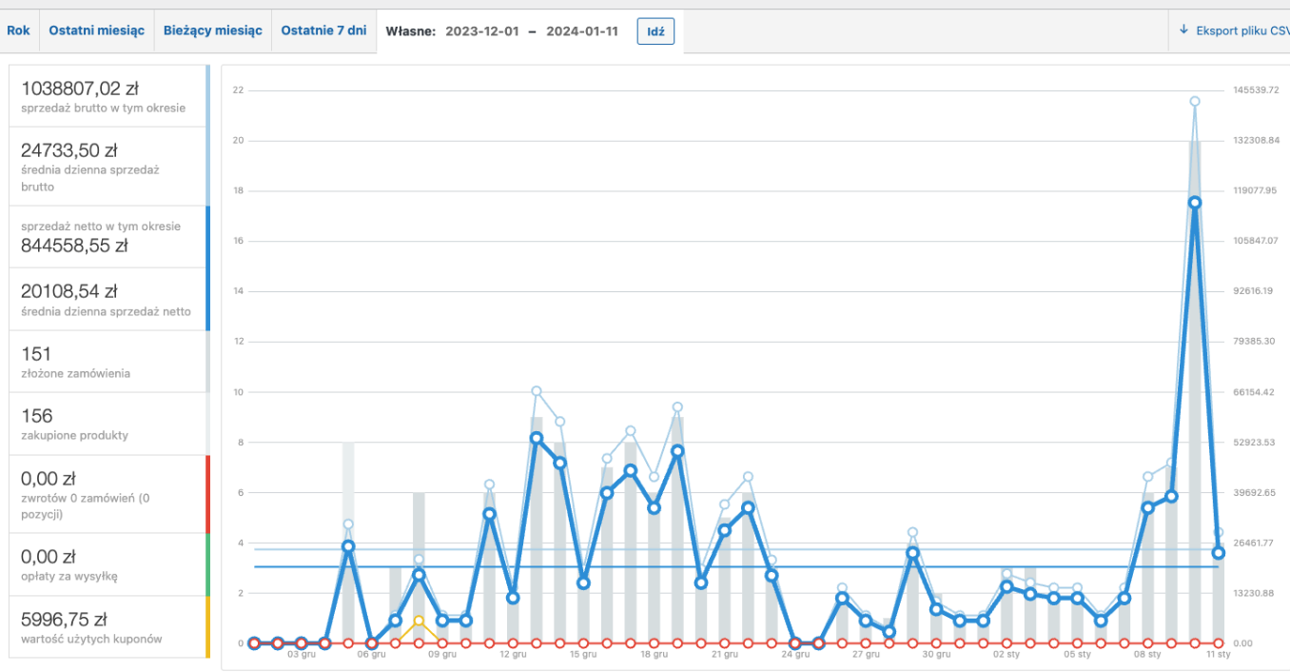The image size is (1290, 672).
Task: Click the wartość użytych kuponów legend item
Action: 109,626
